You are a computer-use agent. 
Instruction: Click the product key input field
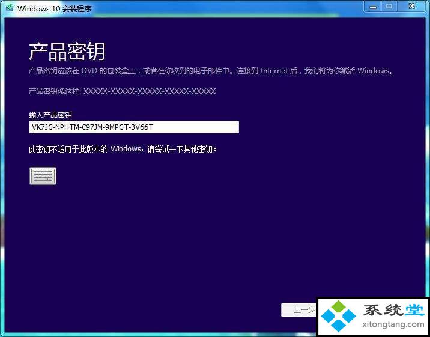pyautogui.click(x=134, y=127)
